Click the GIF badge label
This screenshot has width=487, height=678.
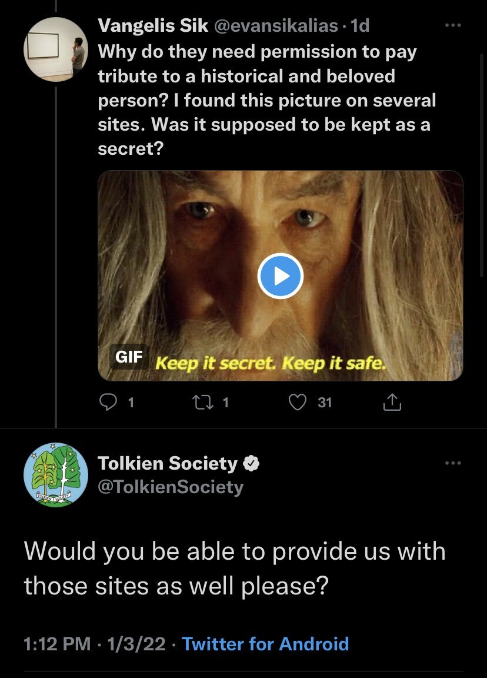(129, 357)
